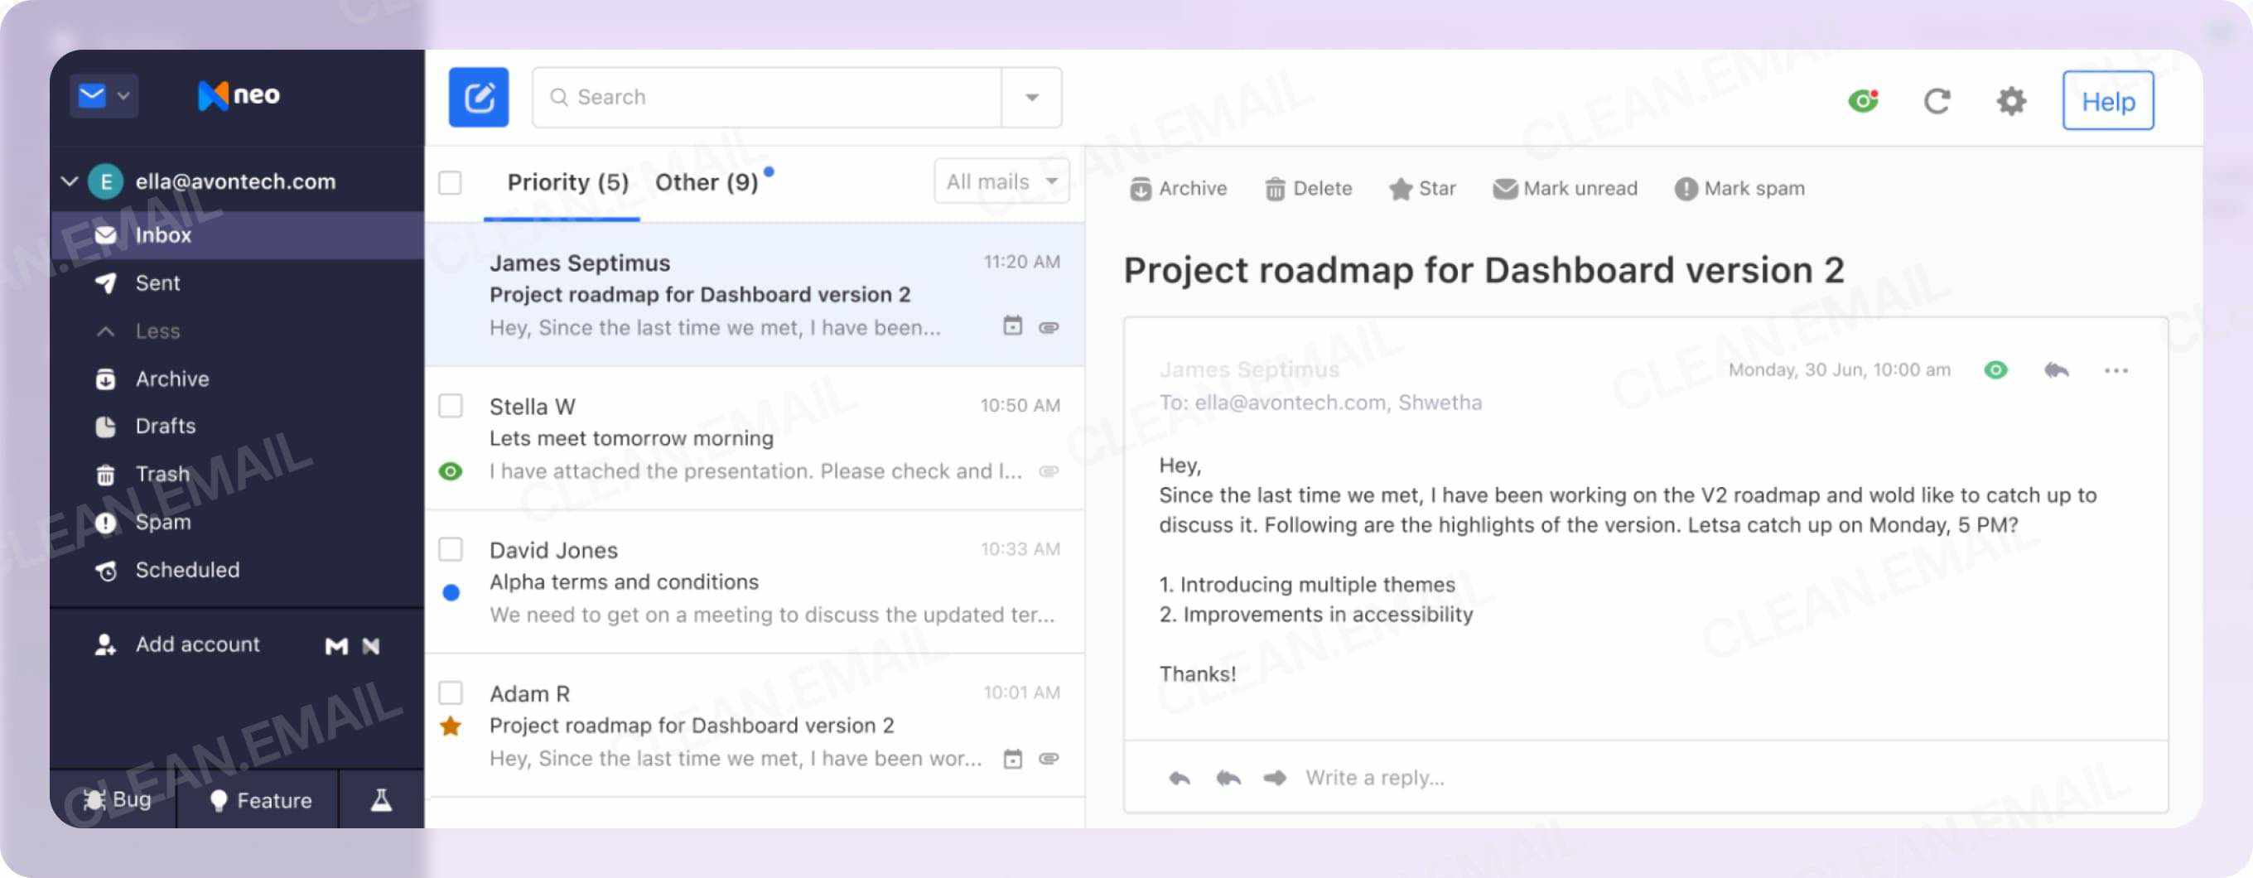Mark the current email as unread
This screenshot has width=2253, height=878.
(x=1565, y=188)
